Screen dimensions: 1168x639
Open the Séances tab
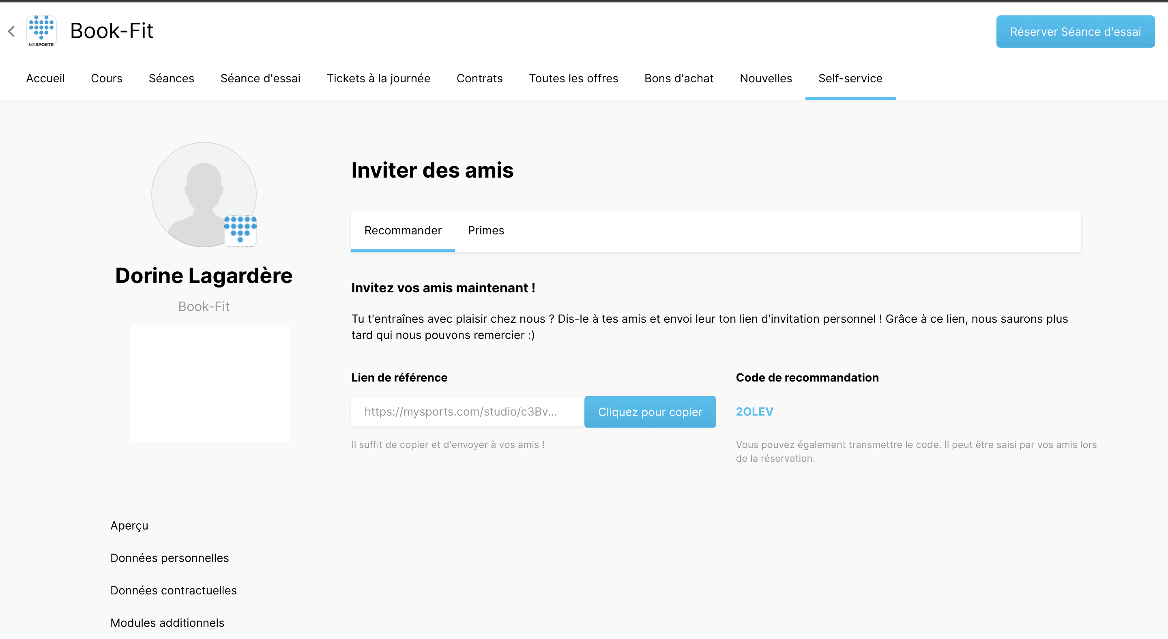(172, 78)
